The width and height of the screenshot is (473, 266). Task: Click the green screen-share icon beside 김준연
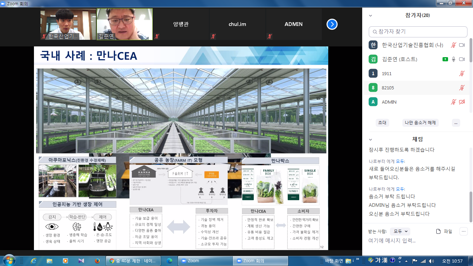click(445, 59)
